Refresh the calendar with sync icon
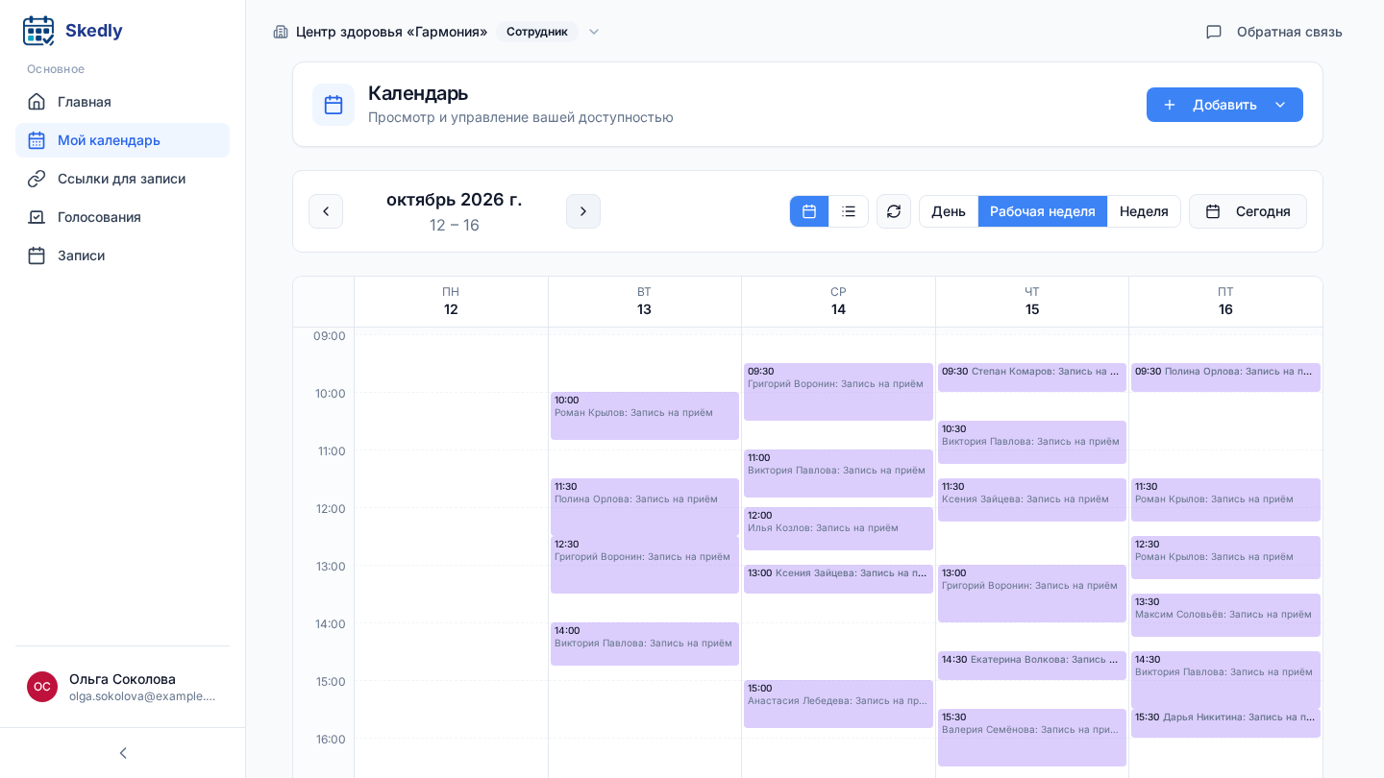Screen dimensions: 1384x778 pos(894,211)
